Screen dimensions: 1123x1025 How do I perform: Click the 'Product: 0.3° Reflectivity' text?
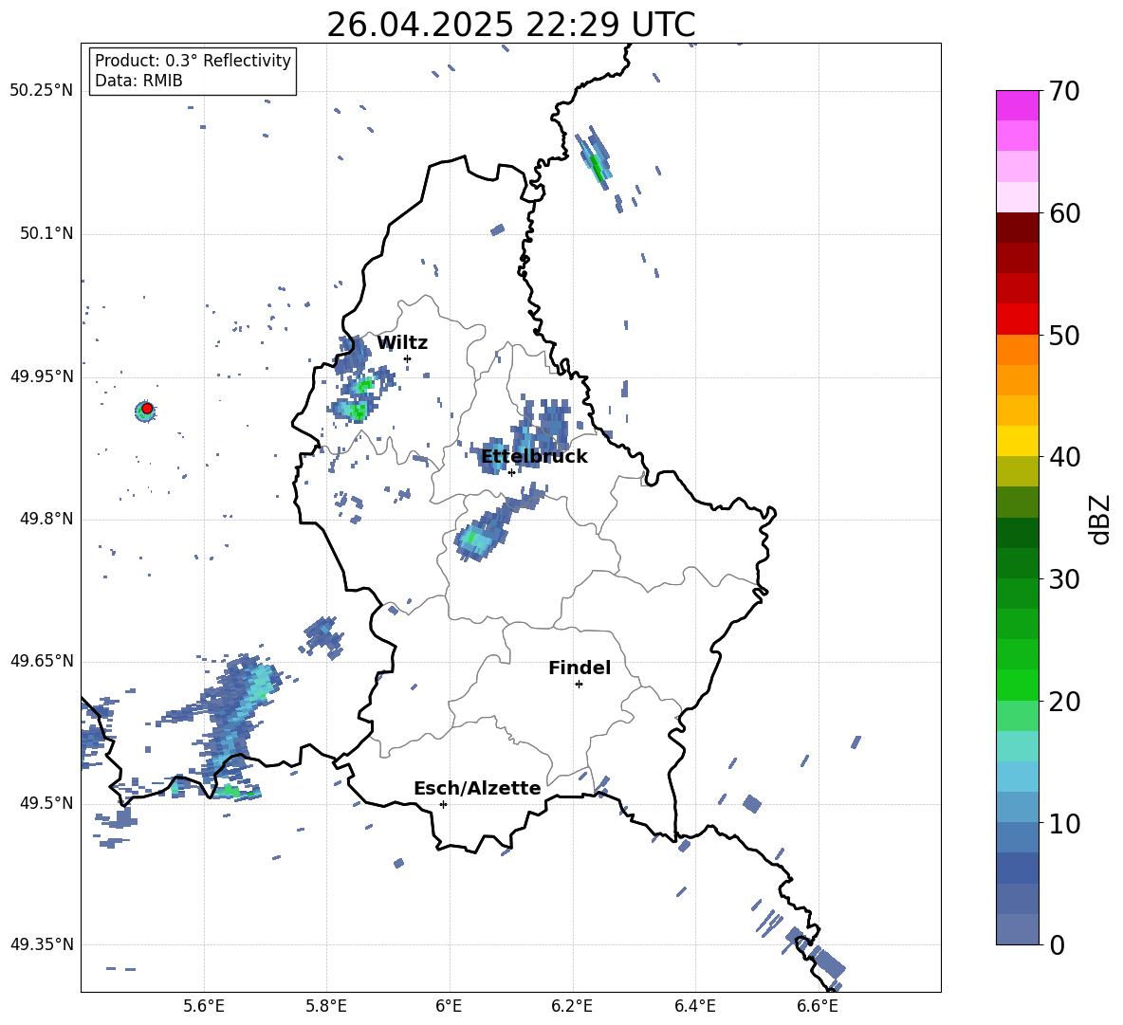coord(193,60)
